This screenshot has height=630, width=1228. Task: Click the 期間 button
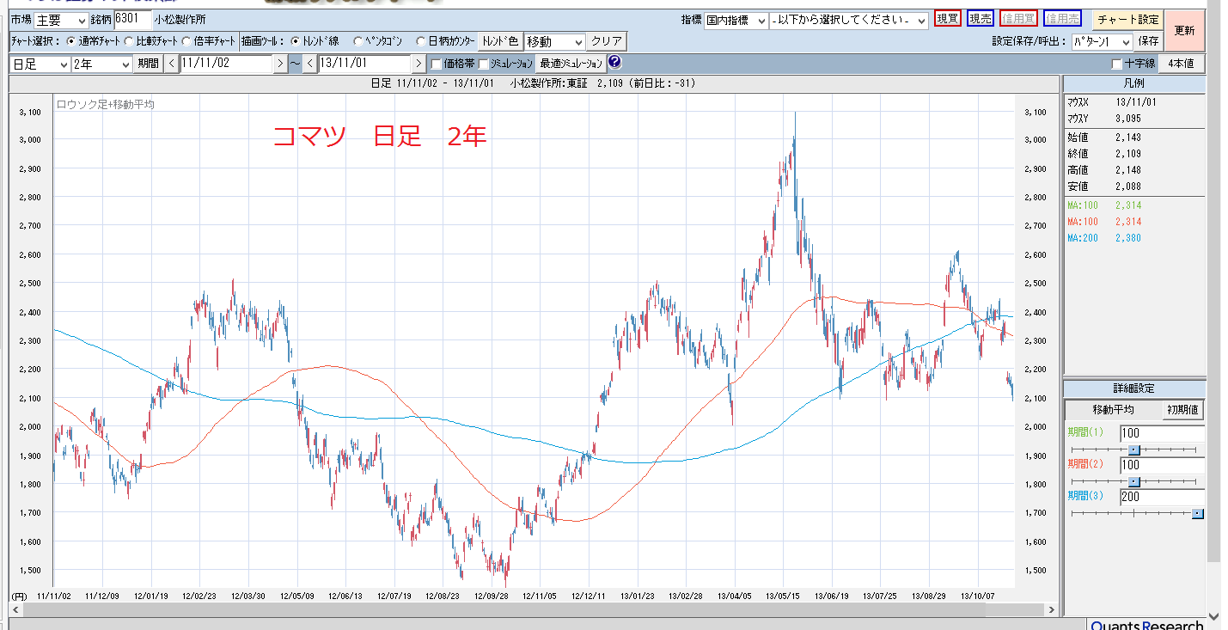click(148, 64)
